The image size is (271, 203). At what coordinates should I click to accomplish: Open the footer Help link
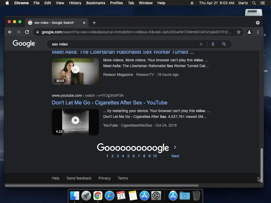point(56,178)
